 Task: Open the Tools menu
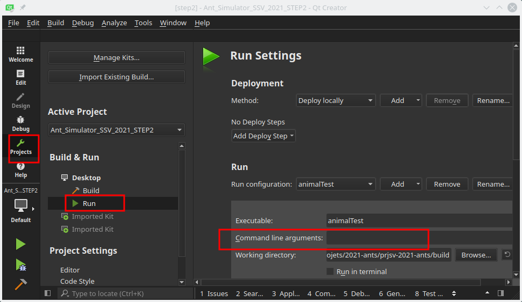(143, 23)
